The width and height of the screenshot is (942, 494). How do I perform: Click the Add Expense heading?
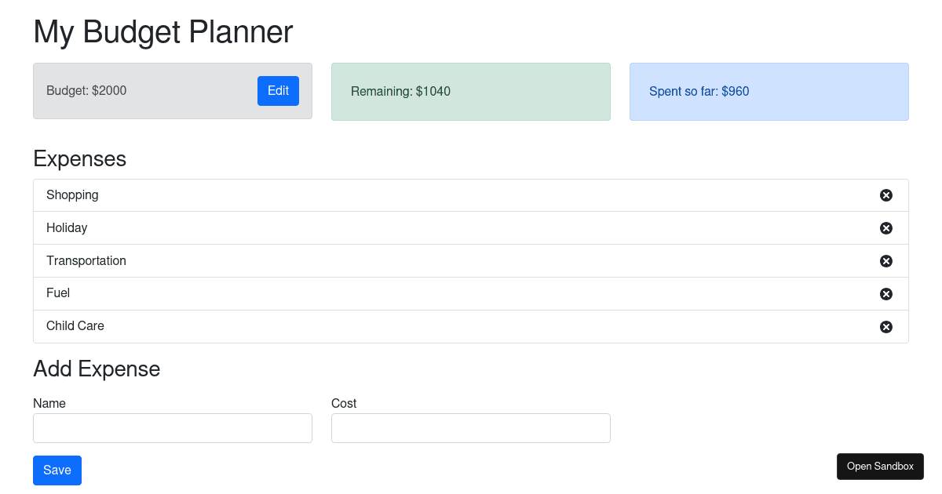click(97, 369)
